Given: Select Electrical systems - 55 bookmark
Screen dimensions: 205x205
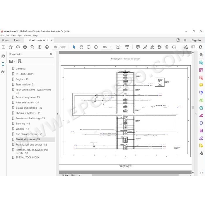Looking at the screenshot, I should click(28, 139).
